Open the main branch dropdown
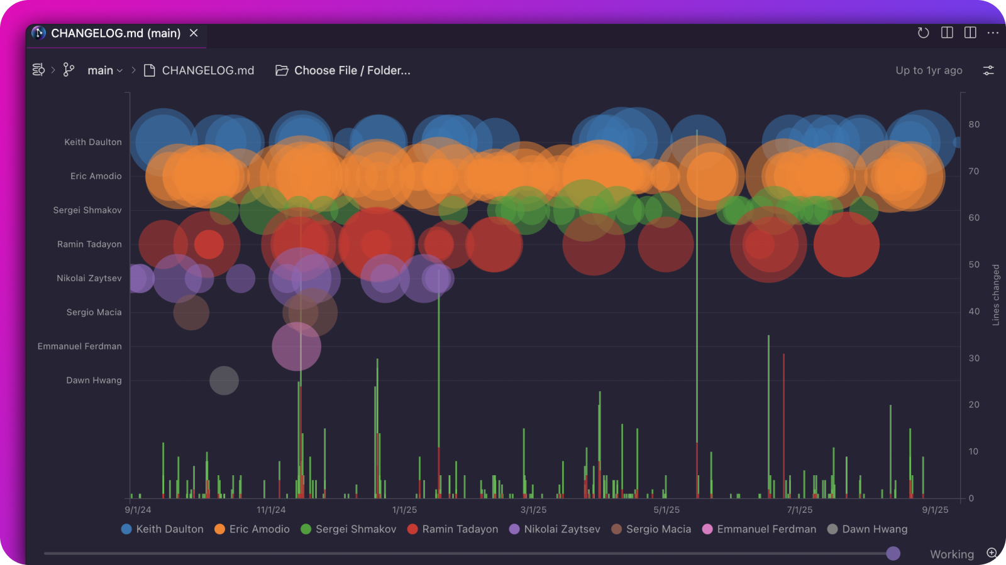This screenshot has height=565, width=1006. click(x=104, y=70)
